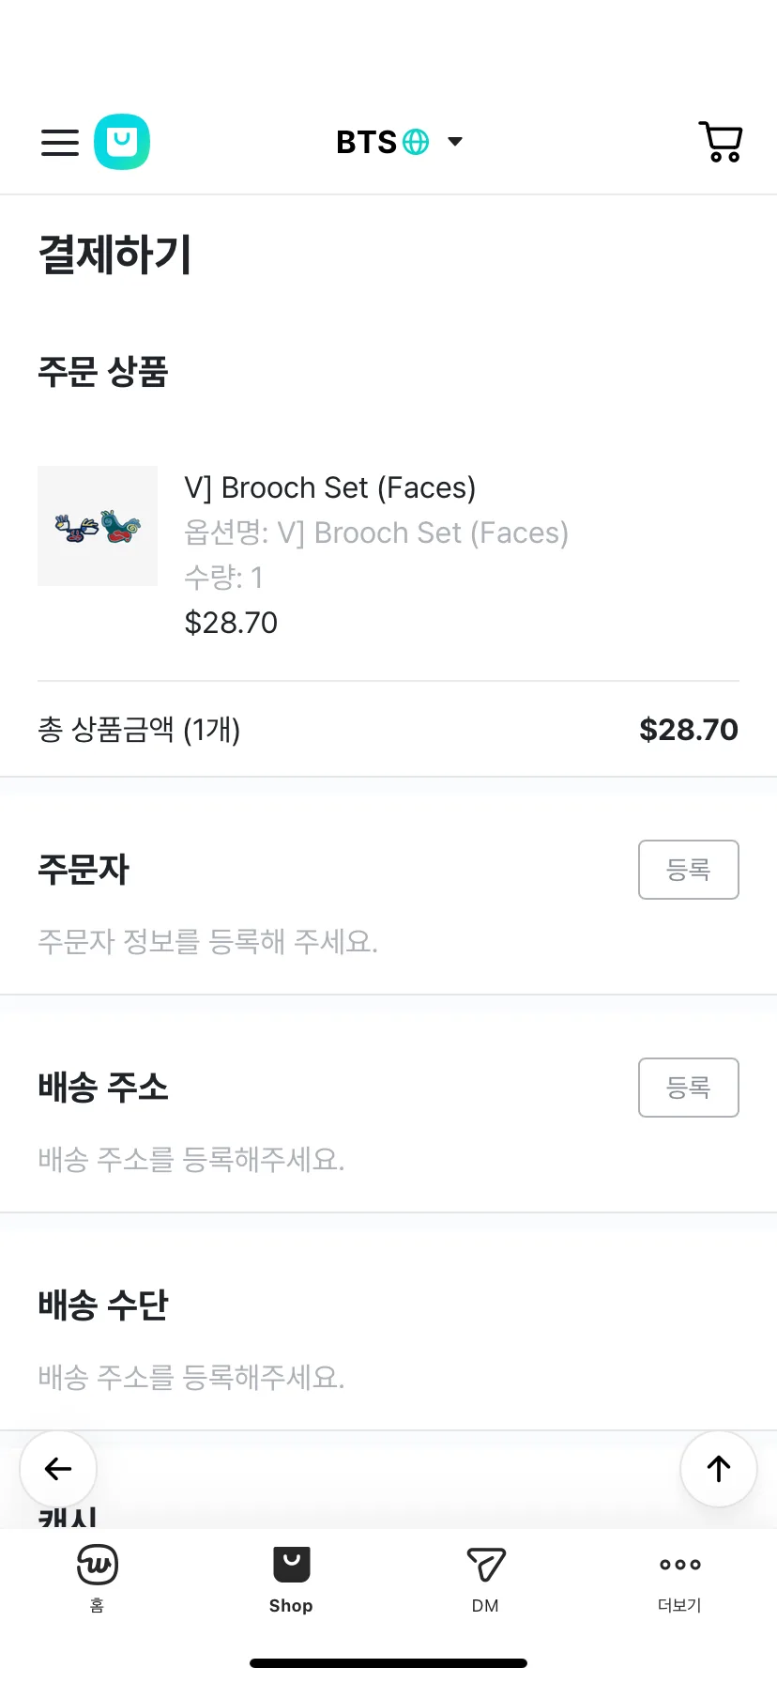Screen dimensions: 777x1683
Task: Tap the globe icon next to BTS
Action: click(x=416, y=142)
